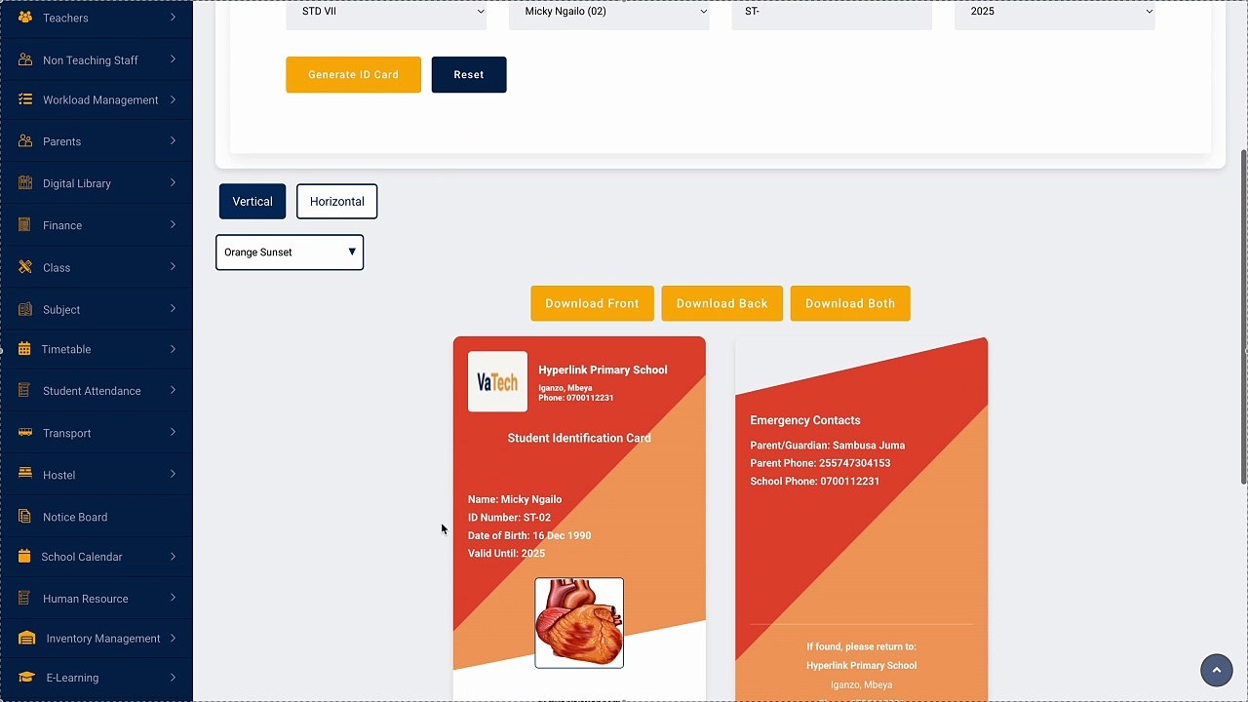
Task: Open the 2025 year dropdown
Action: click(x=1055, y=13)
